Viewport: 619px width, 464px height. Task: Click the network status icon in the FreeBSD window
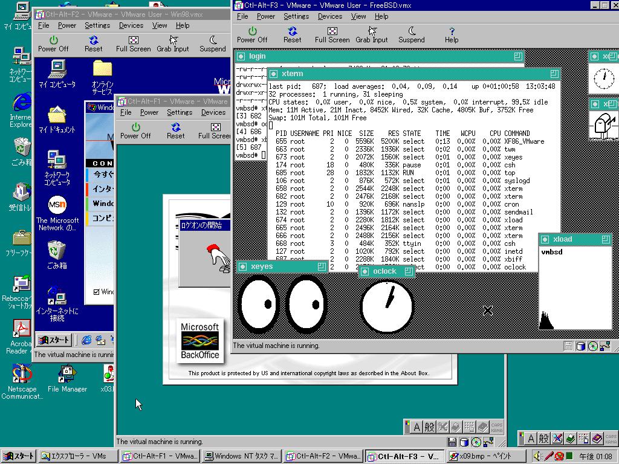(605, 346)
